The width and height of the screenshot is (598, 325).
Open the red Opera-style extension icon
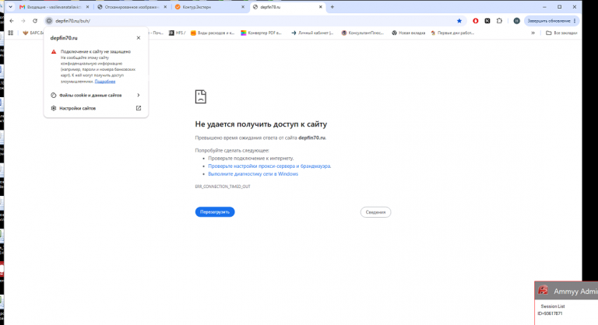pyautogui.click(x=476, y=21)
